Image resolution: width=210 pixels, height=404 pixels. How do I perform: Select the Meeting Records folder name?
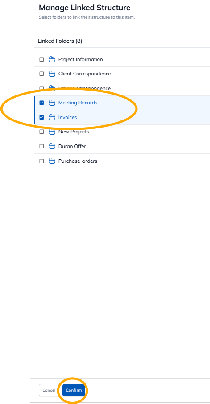coord(78,103)
